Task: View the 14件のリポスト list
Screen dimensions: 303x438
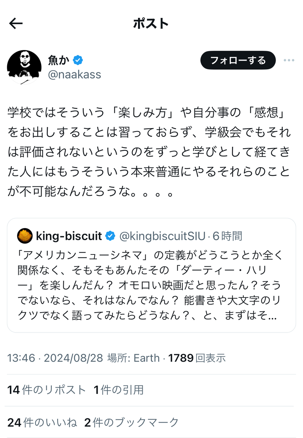Action: [47, 390]
